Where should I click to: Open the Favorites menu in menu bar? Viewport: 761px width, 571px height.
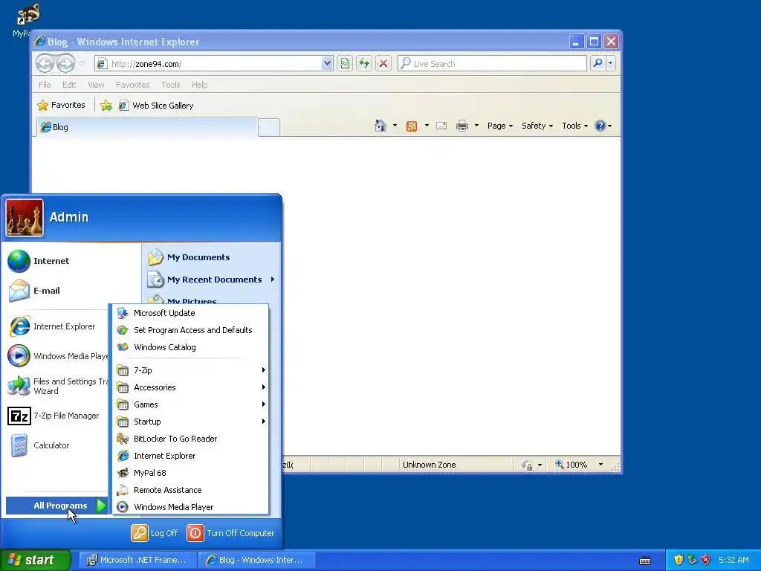[x=132, y=85]
